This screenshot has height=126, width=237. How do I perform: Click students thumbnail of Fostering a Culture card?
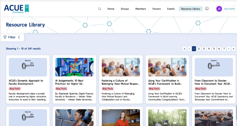point(121,67)
